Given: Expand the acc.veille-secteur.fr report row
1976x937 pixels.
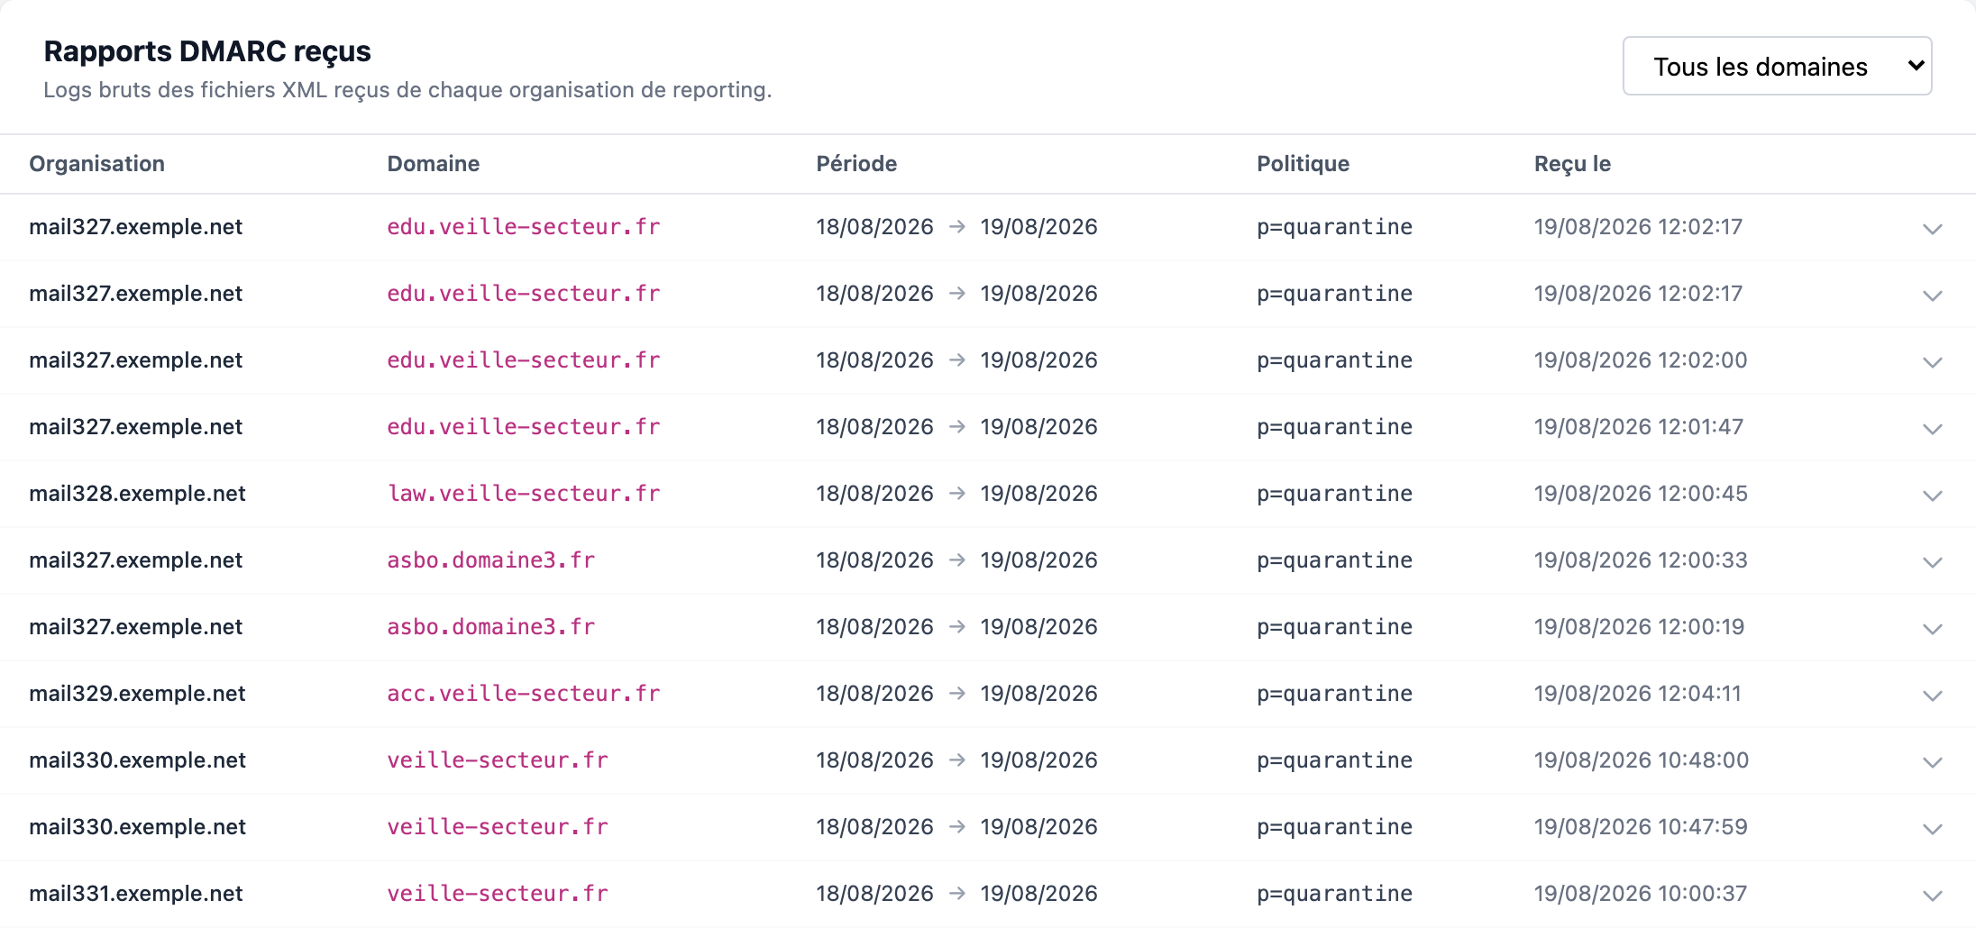Looking at the screenshot, I should [1932, 695].
